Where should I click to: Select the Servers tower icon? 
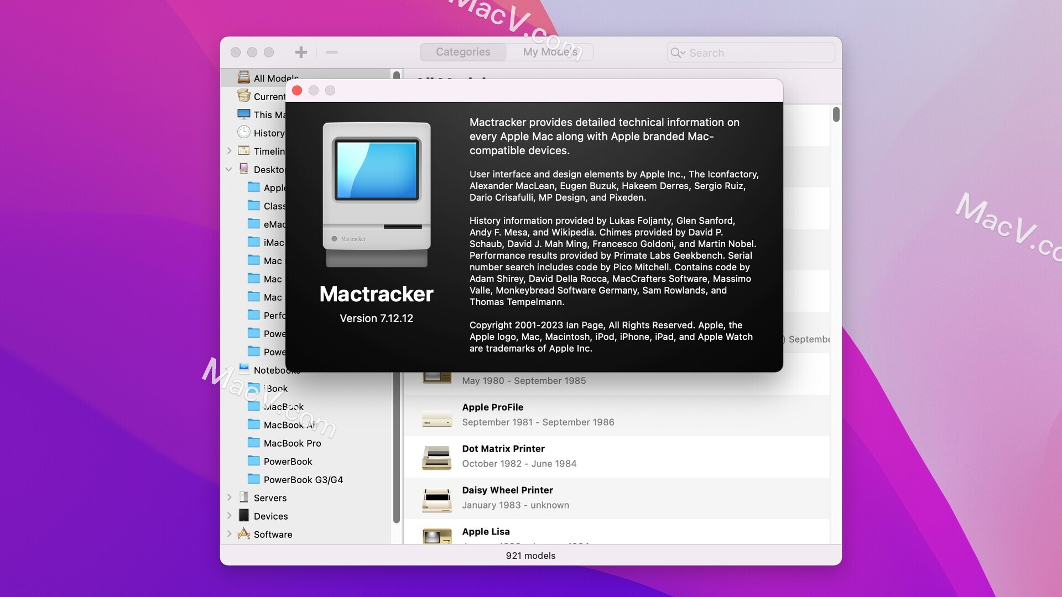click(244, 497)
